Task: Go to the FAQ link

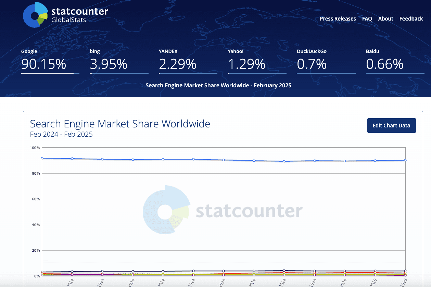Action: coord(367,19)
